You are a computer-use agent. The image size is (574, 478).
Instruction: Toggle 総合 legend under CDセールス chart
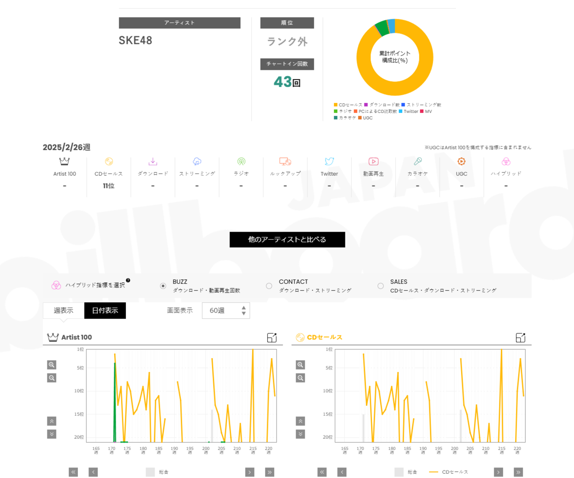(x=406, y=472)
